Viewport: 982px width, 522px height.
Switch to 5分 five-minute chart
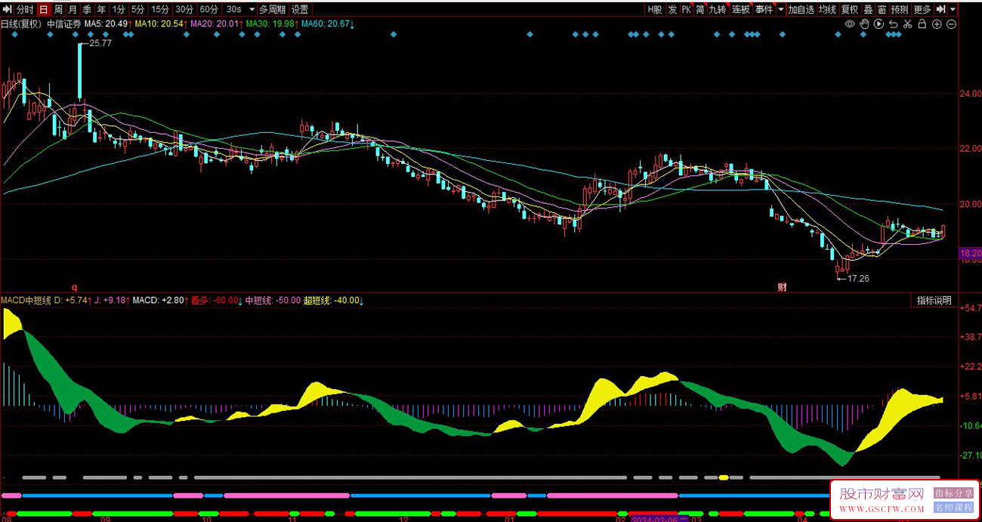tap(137, 9)
